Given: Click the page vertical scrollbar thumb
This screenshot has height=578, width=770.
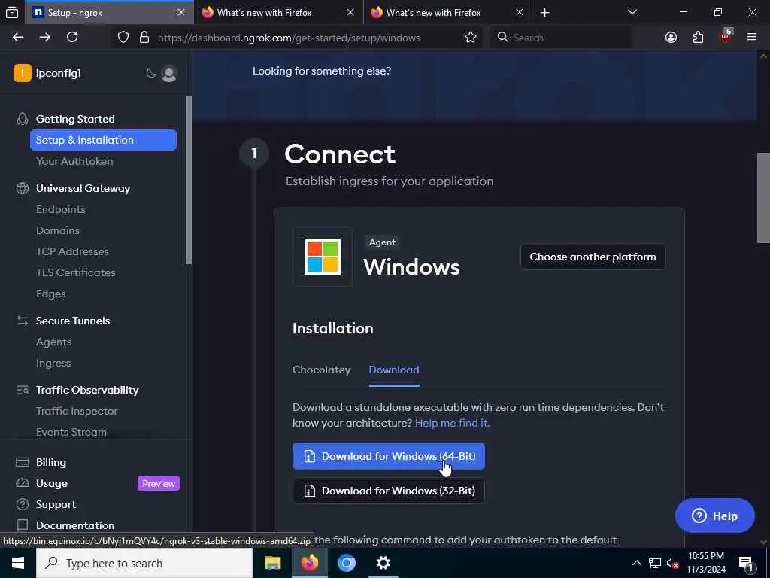Looking at the screenshot, I should click(763, 198).
